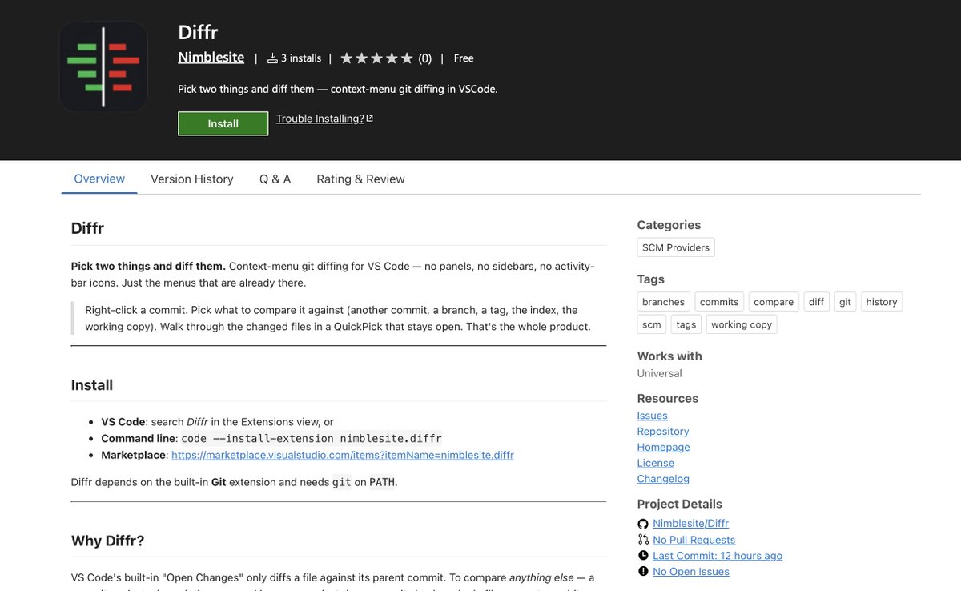This screenshot has width=961, height=591.
Task: Open the Rating & Review tab
Action: (360, 179)
